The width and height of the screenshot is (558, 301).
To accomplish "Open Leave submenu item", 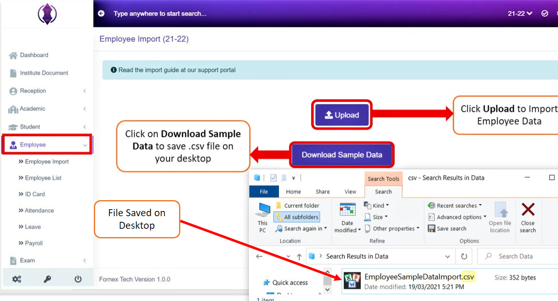I will coord(30,227).
